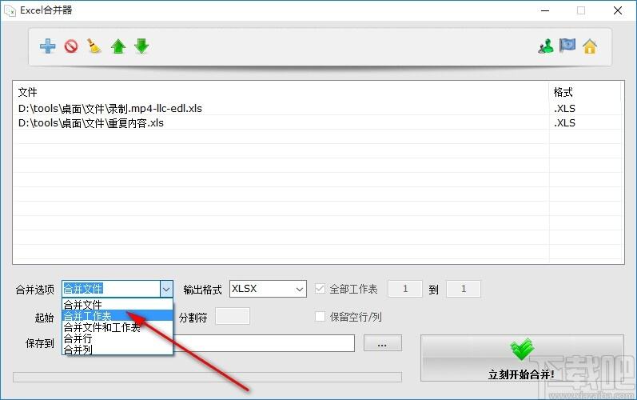
Task: Click the 文件 column header
Action: 281,92
